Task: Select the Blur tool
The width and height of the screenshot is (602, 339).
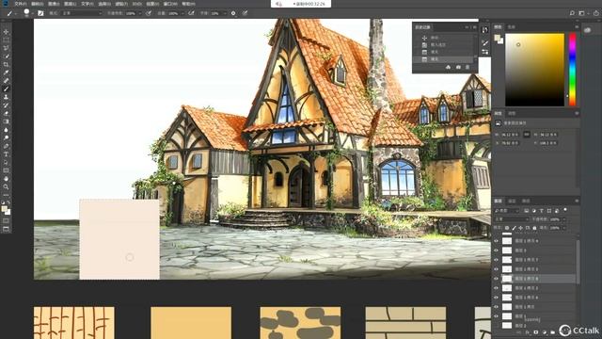Action: [x=6, y=130]
